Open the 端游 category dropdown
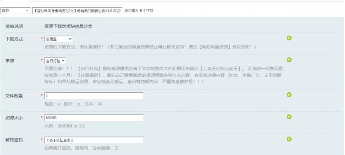 click(16, 11)
